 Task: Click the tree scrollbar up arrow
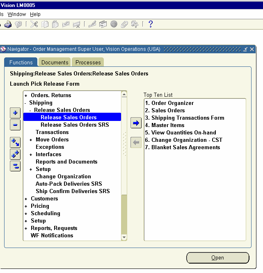[124, 95]
